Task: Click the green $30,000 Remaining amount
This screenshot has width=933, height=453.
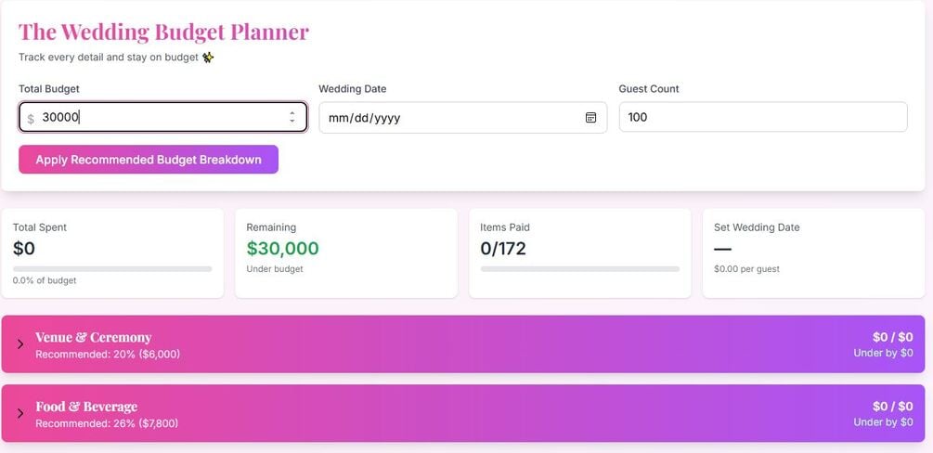Action: pyautogui.click(x=282, y=249)
